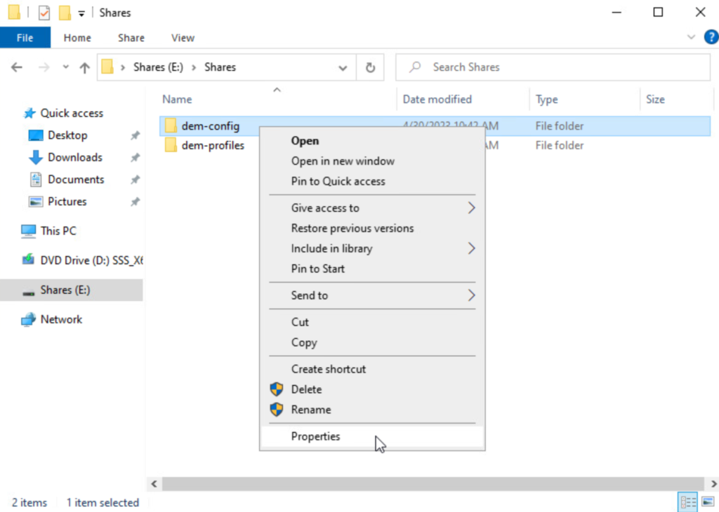This screenshot has width=719, height=512.
Task: Select the dem-profiles folder icon
Action: pos(171,146)
